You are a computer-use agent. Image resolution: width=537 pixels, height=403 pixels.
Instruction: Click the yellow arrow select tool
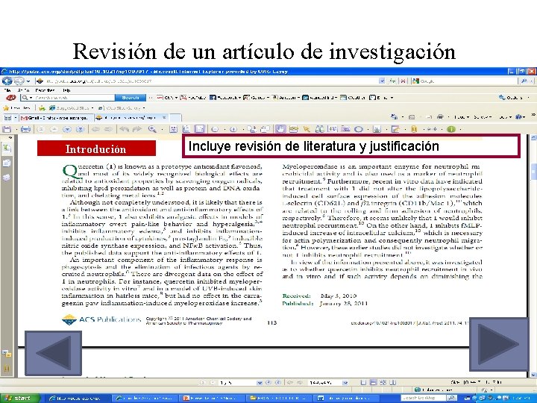click(307, 129)
